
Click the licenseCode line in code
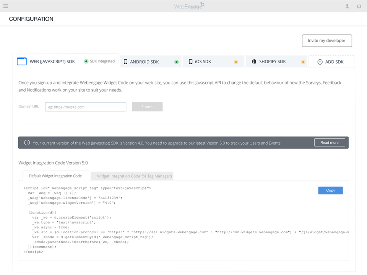75,198
